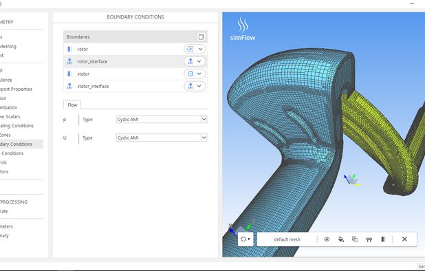Click the overlapping squares representation icon
425x271 pixels.
coord(355,239)
